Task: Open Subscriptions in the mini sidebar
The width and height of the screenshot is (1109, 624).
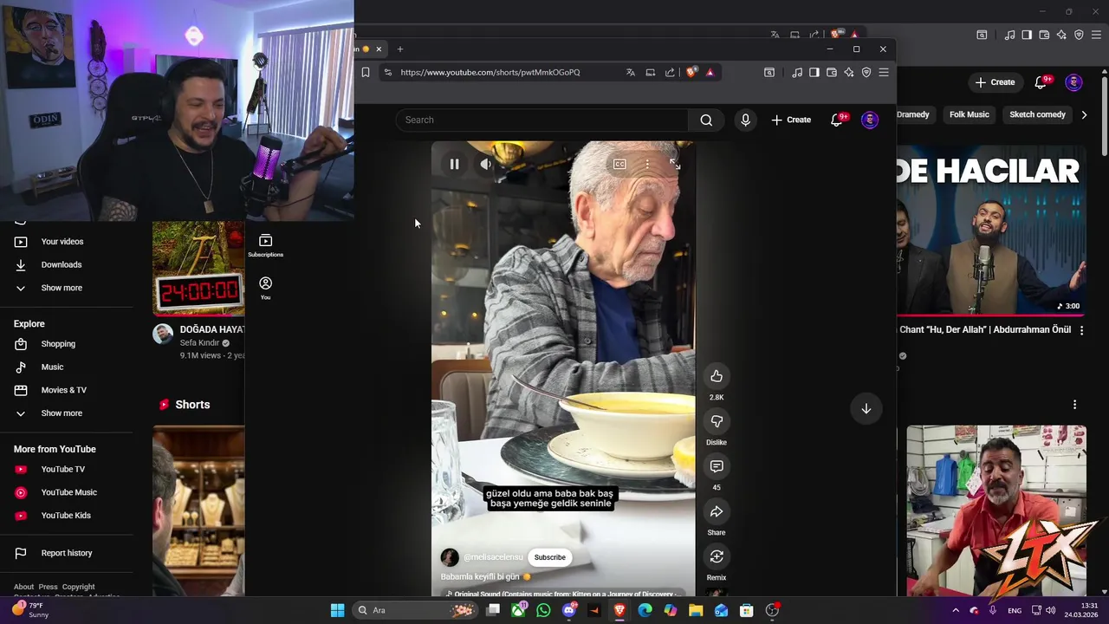Action: (265, 246)
